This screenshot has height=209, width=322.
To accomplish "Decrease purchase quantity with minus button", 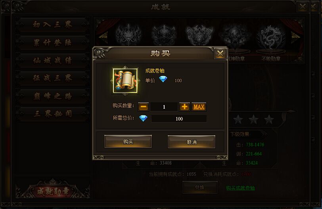I will click(x=143, y=107).
